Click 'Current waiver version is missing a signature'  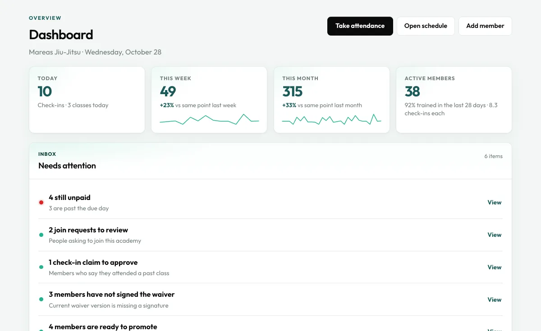tap(109, 306)
